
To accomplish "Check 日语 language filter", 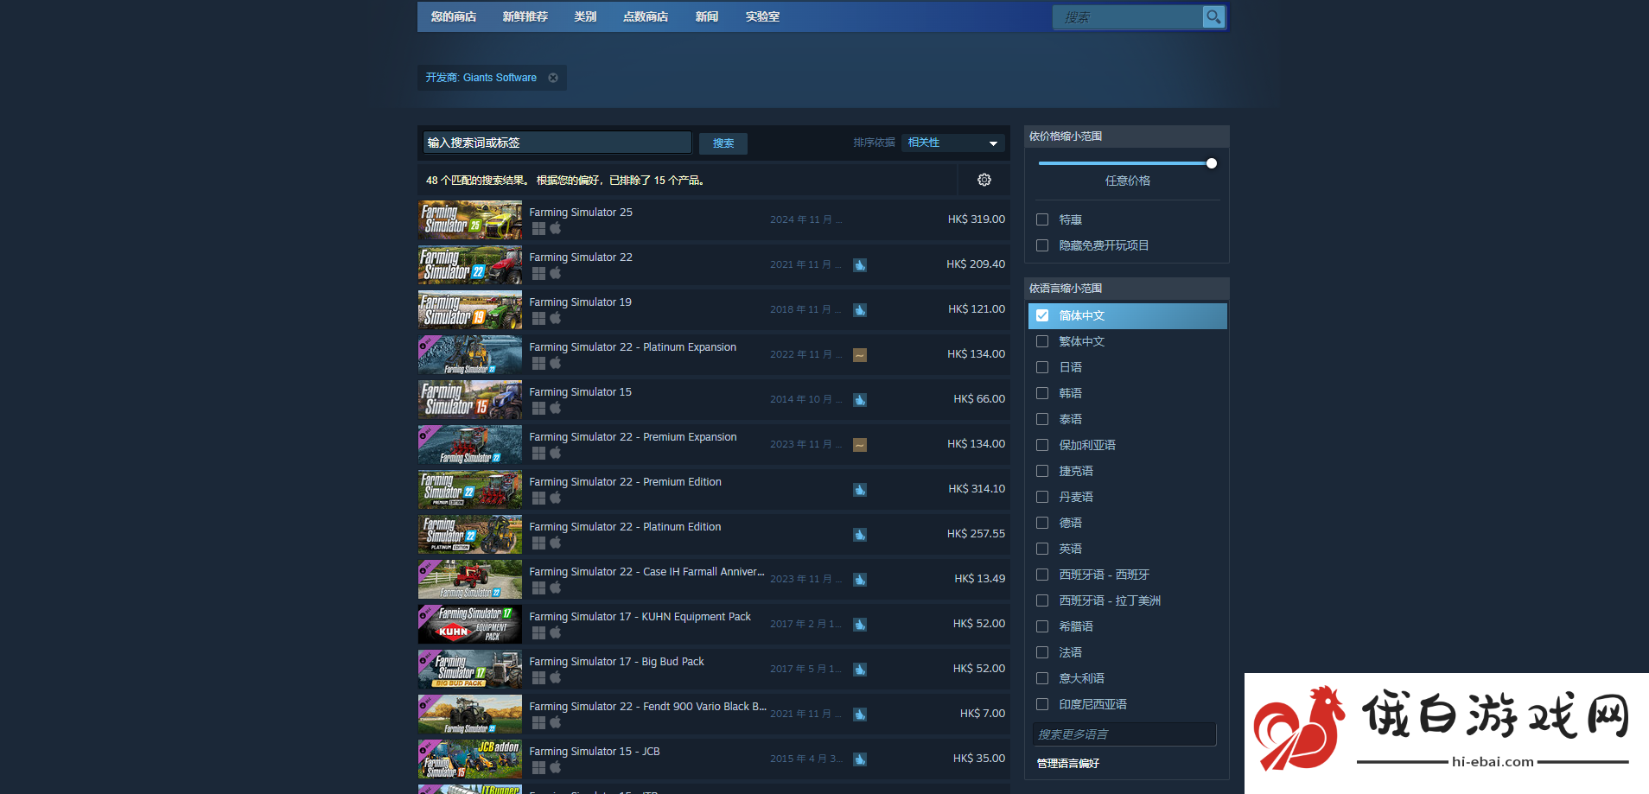I will [x=1042, y=367].
